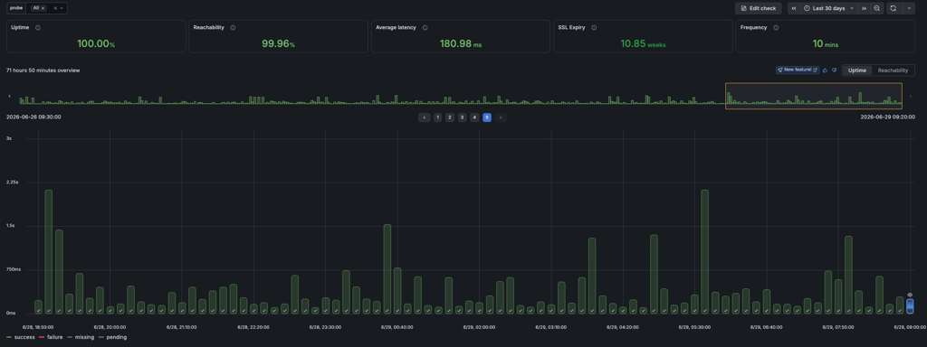Click the blue pending bar at chart end
This screenshot has height=347, width=927.
pyautogui.click(x=910, y=305)
